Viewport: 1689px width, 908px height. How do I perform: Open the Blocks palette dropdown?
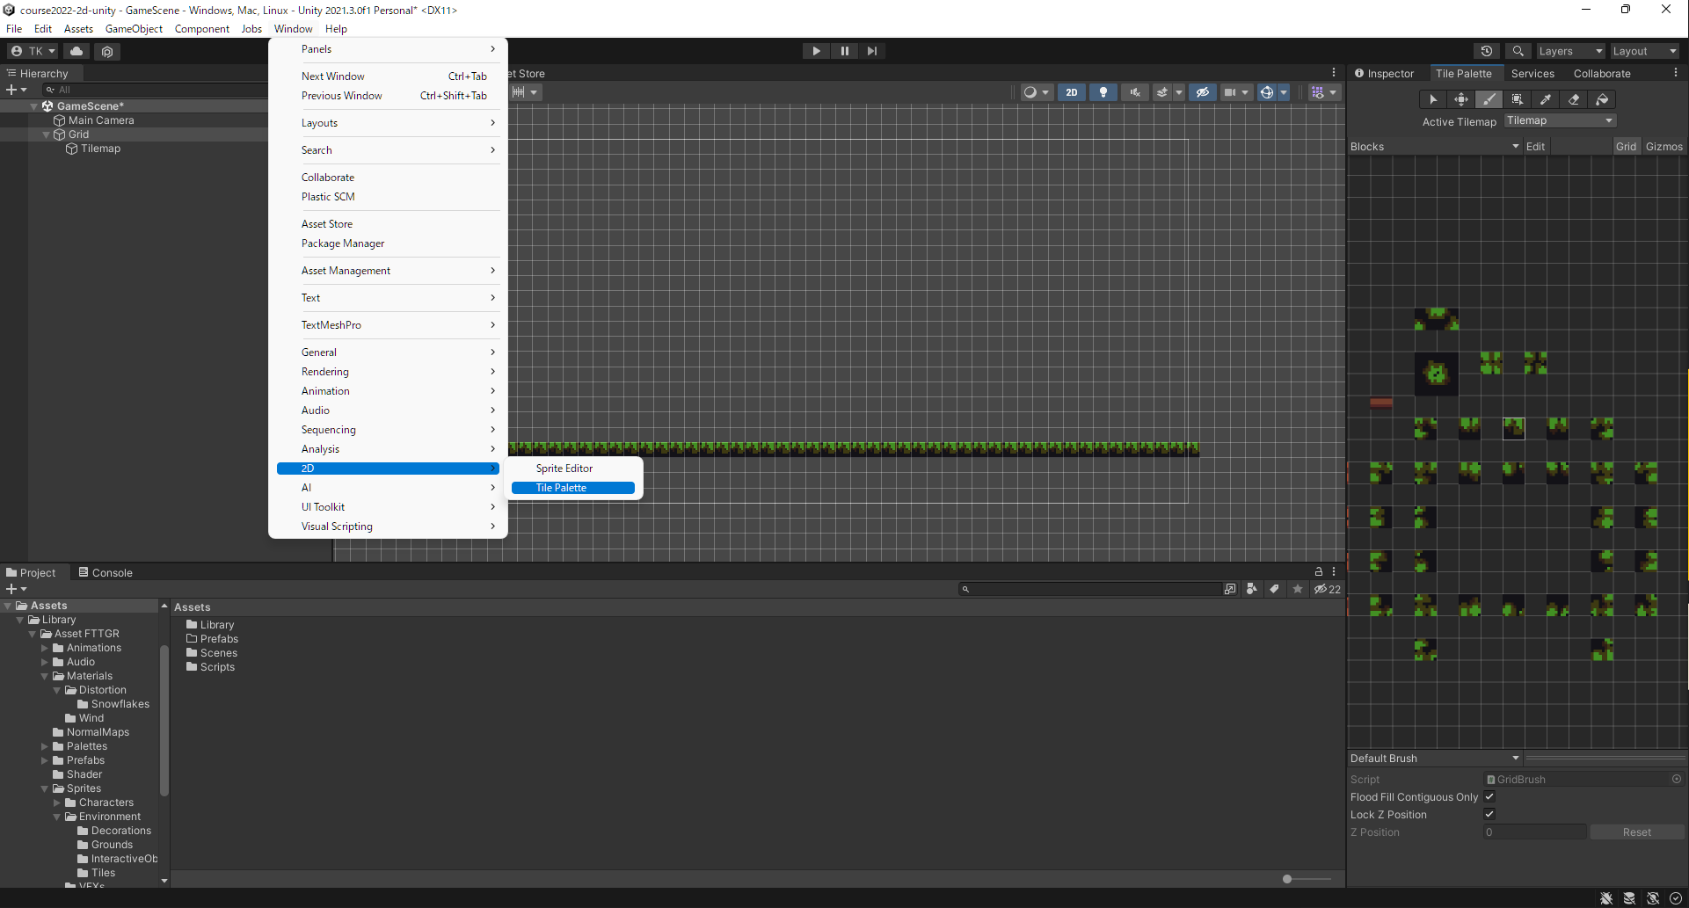pyautogui.click(x=1435, y=147)
